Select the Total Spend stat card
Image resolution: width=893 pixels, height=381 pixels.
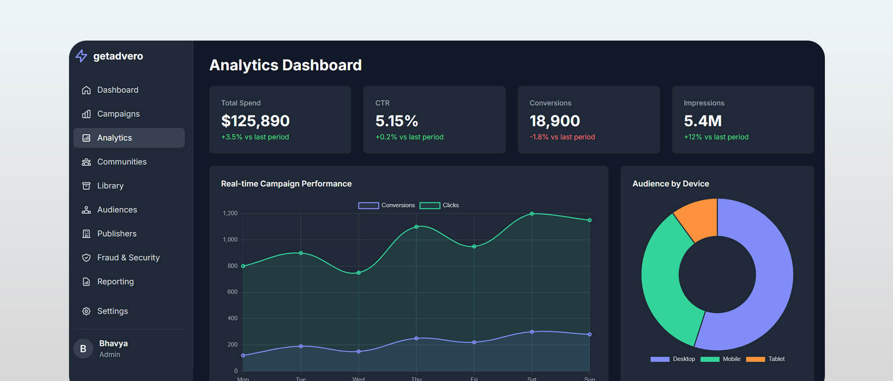tap(280, 120)
